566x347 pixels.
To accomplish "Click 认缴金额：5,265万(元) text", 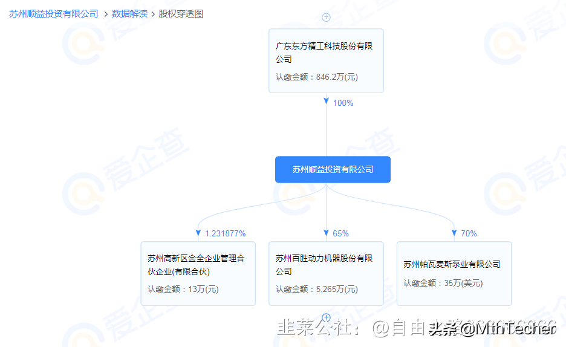I will [317, 289].
